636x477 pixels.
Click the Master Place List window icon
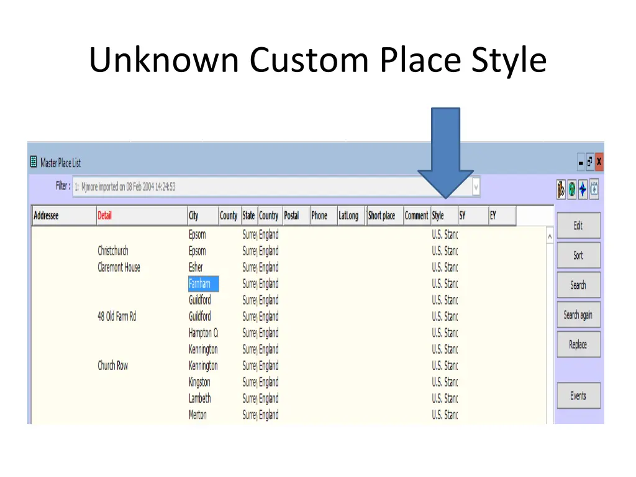[34, 163]
